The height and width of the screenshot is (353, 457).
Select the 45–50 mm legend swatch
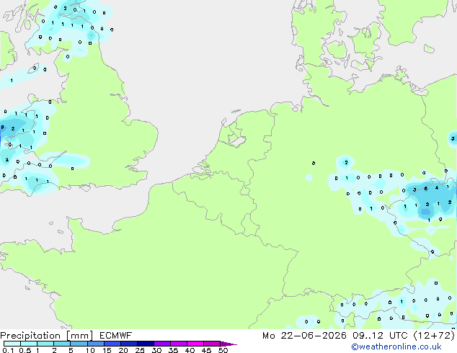[212, 344]
